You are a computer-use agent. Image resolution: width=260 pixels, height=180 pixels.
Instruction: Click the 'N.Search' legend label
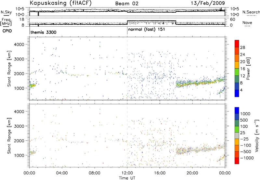tap(251, 12)
